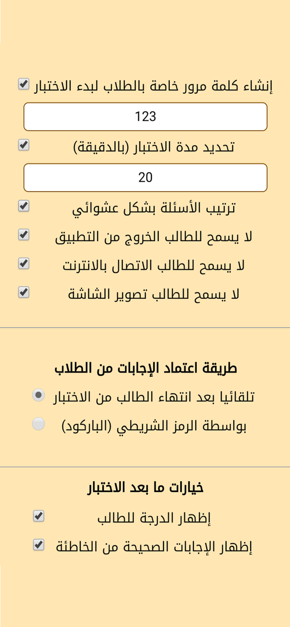Disable the exam duration in minutes checkbox
290x627 pixels.
pyautogui.click(x=23, y=145)
